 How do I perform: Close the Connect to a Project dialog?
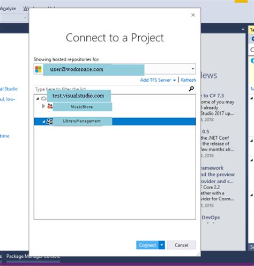pos(193,15)
